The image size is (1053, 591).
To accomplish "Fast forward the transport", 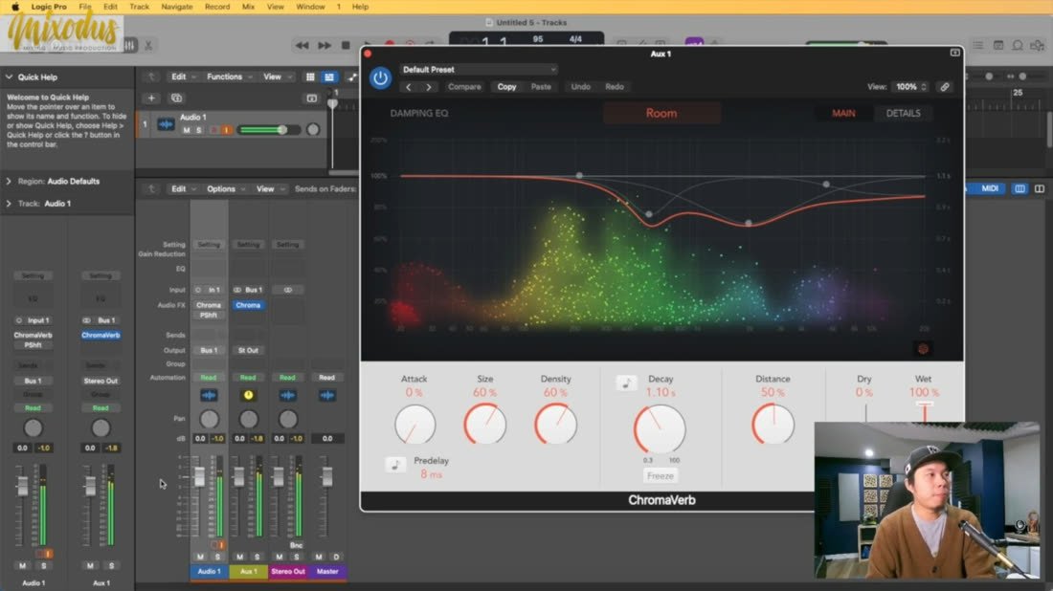I will point(325,46).
